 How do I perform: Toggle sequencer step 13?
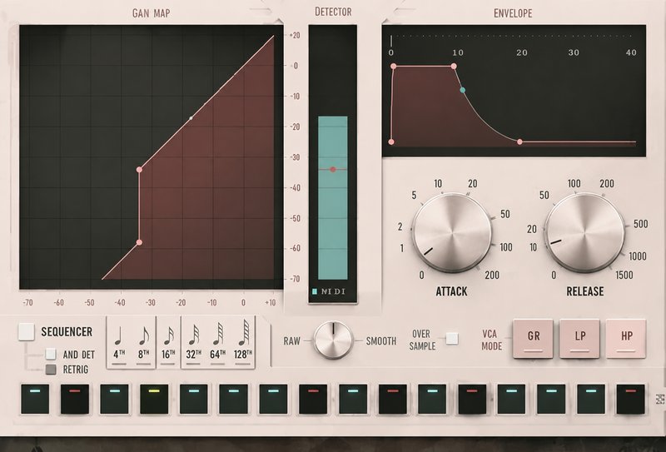coord(512,399)
